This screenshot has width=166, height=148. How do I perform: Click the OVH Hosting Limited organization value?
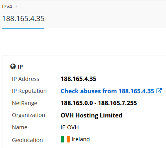(x=92, y=115)
